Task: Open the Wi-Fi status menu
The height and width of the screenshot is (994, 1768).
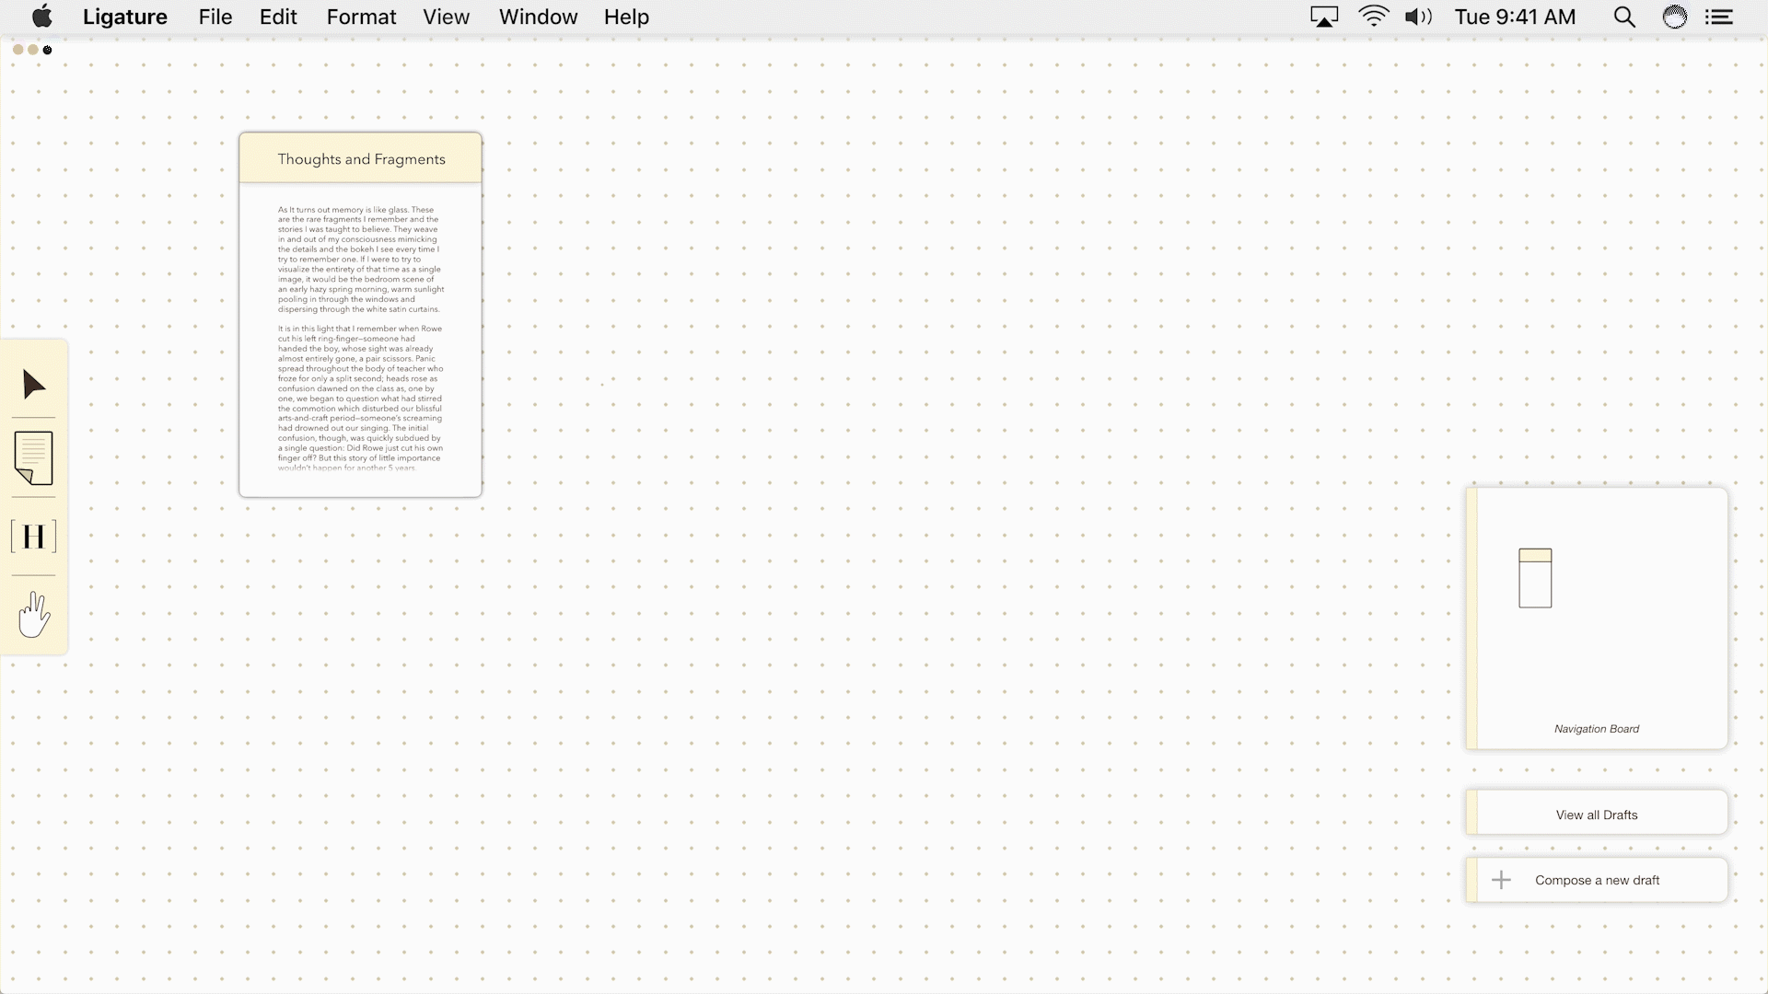Action: click(1373, 17)
